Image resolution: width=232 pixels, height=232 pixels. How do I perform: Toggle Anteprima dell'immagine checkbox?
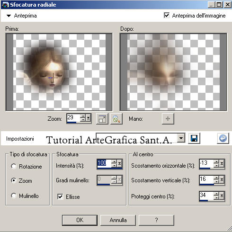[167, 15]
